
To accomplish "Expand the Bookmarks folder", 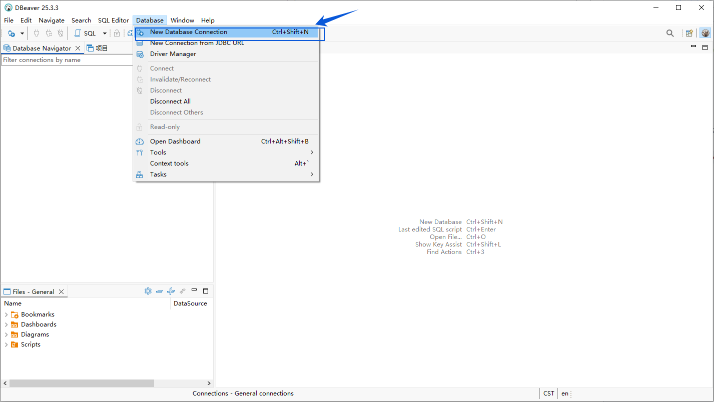I will click(x=6, y=314).
